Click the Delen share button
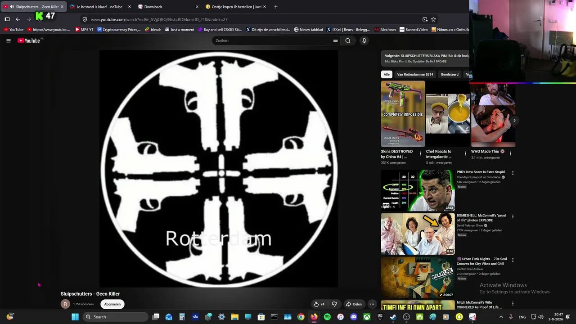This screenshot has width=576, height=324. tap(354, 304)
